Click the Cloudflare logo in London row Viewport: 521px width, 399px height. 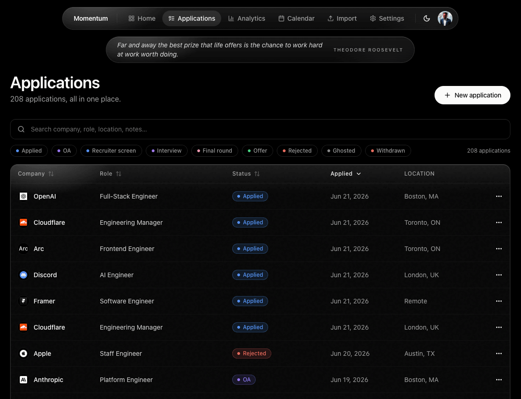point(23,327)
